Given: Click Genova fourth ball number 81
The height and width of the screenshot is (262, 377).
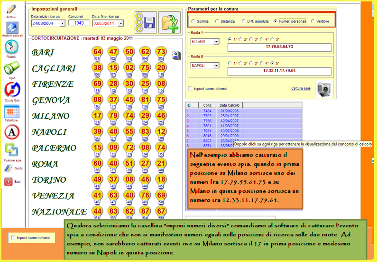Looking at the screenshot, I should (145, 99).
